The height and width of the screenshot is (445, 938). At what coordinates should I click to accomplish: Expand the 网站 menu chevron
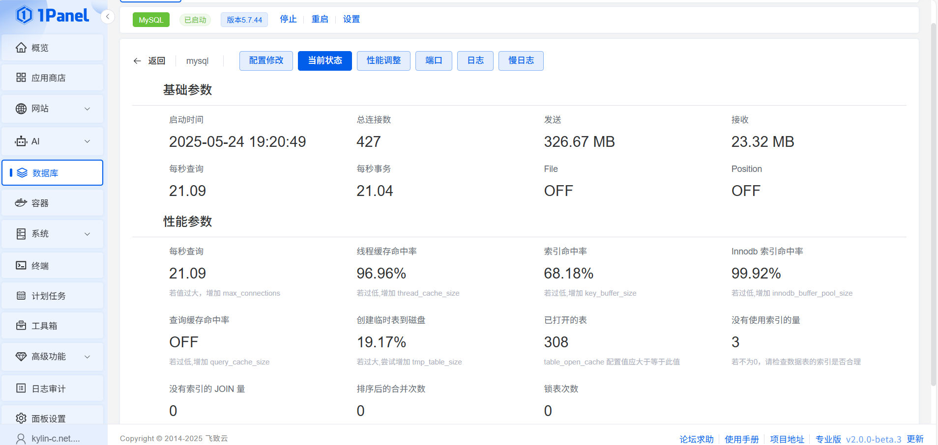pyautogui.click(x=88, y=109)
